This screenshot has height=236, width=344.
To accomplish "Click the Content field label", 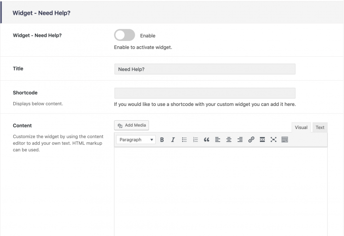I will tap(23, 126).
